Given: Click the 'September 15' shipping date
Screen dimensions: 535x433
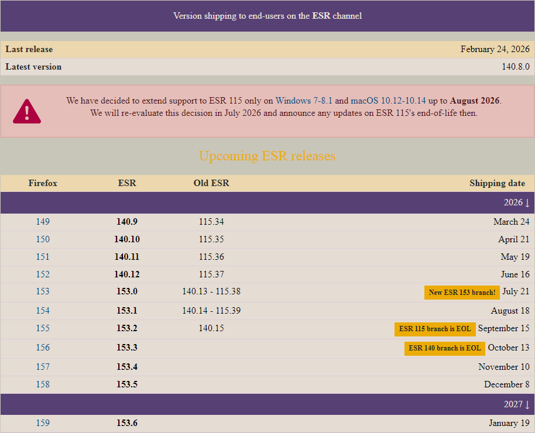Looking at the screenshot, I should point(503,328).
